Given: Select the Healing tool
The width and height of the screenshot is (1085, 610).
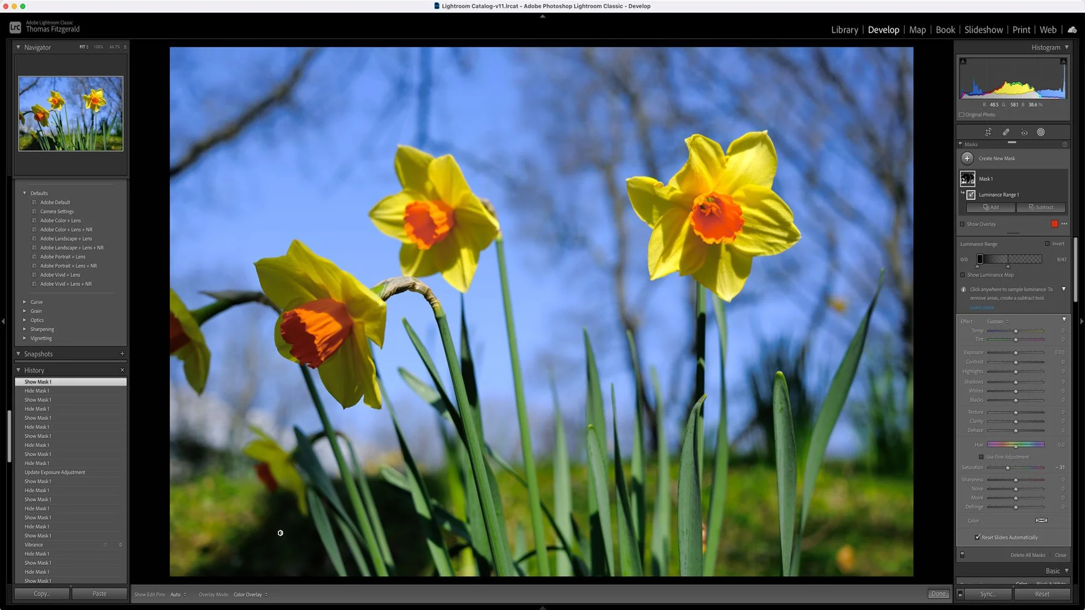Looking at the screenshot, I should [1006, 132].
